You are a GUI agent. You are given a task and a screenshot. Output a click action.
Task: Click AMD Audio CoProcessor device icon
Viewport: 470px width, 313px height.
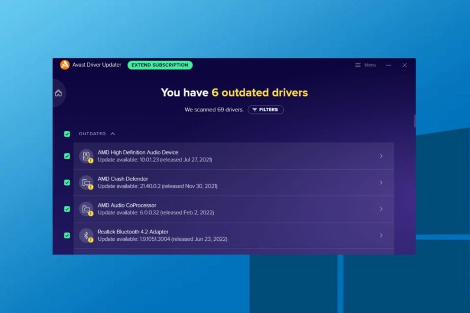tap(86, 209)
